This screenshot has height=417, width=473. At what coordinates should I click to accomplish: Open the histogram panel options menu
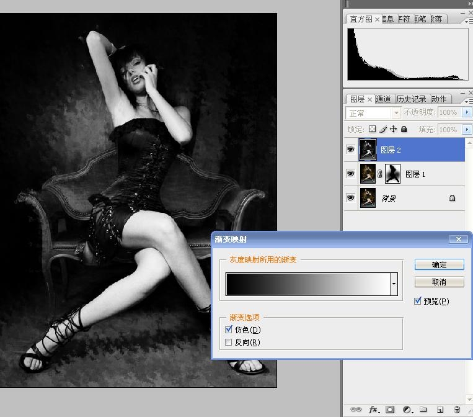(x=469, y=22)
